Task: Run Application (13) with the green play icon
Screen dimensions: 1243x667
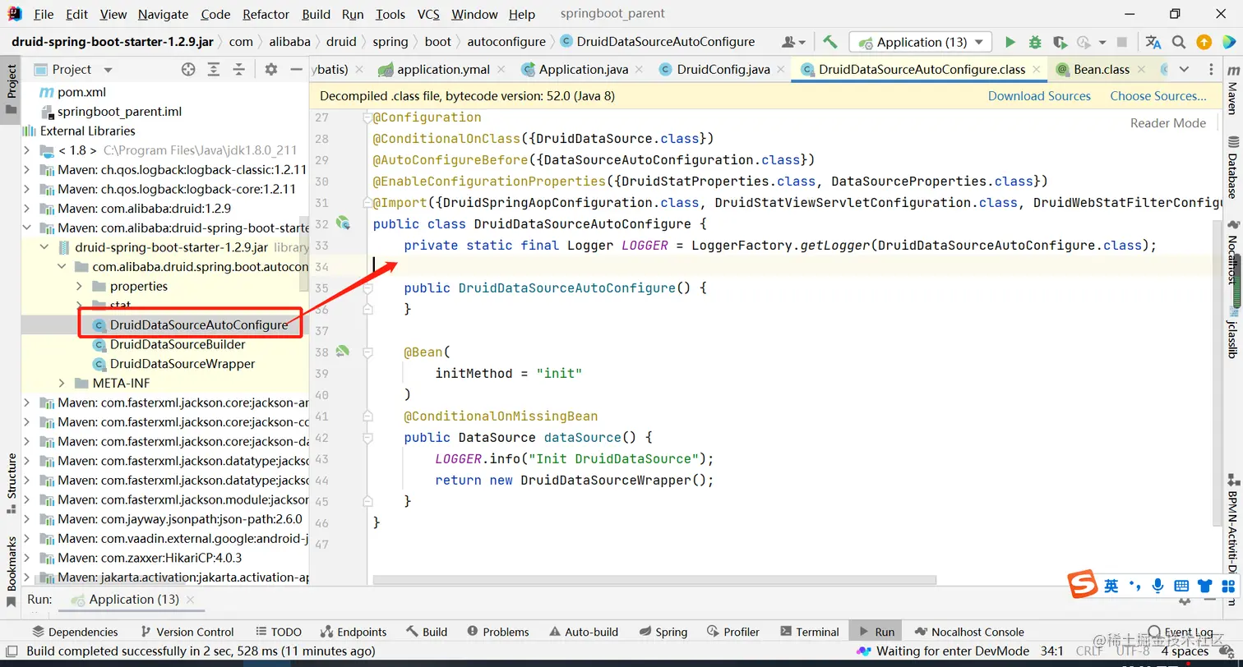Action: pyautogui.click(x=1010, y=42)
